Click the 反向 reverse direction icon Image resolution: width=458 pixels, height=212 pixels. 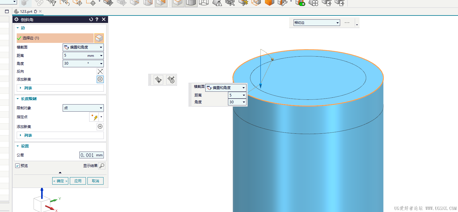(100, 71)
